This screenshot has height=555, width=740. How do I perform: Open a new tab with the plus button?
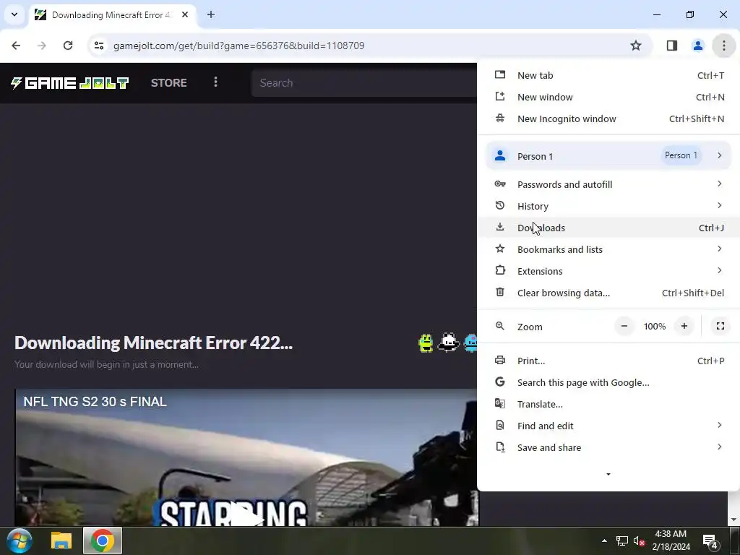point(211,14)
